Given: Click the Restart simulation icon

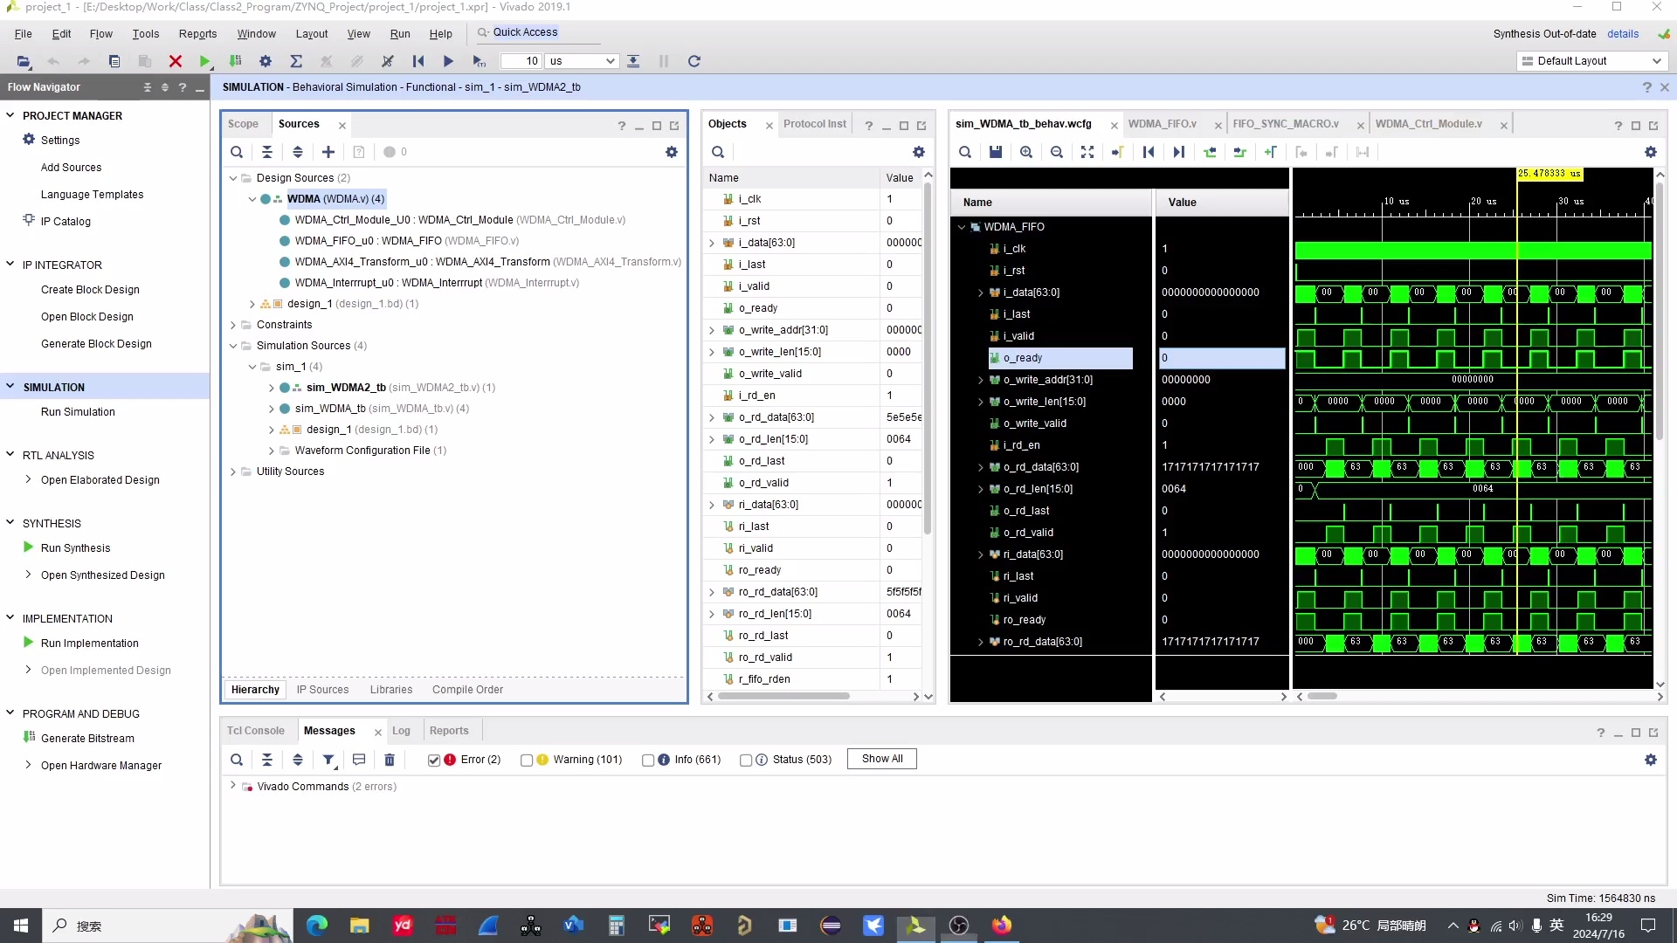Looking at the screenshot, I should [x=418, y=61].
